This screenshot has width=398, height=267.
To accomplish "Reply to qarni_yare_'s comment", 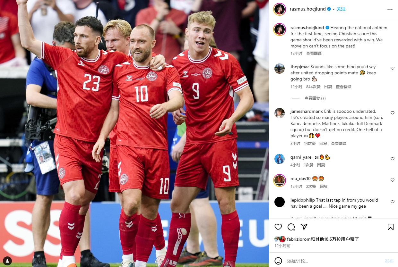I will coord(321,165).
